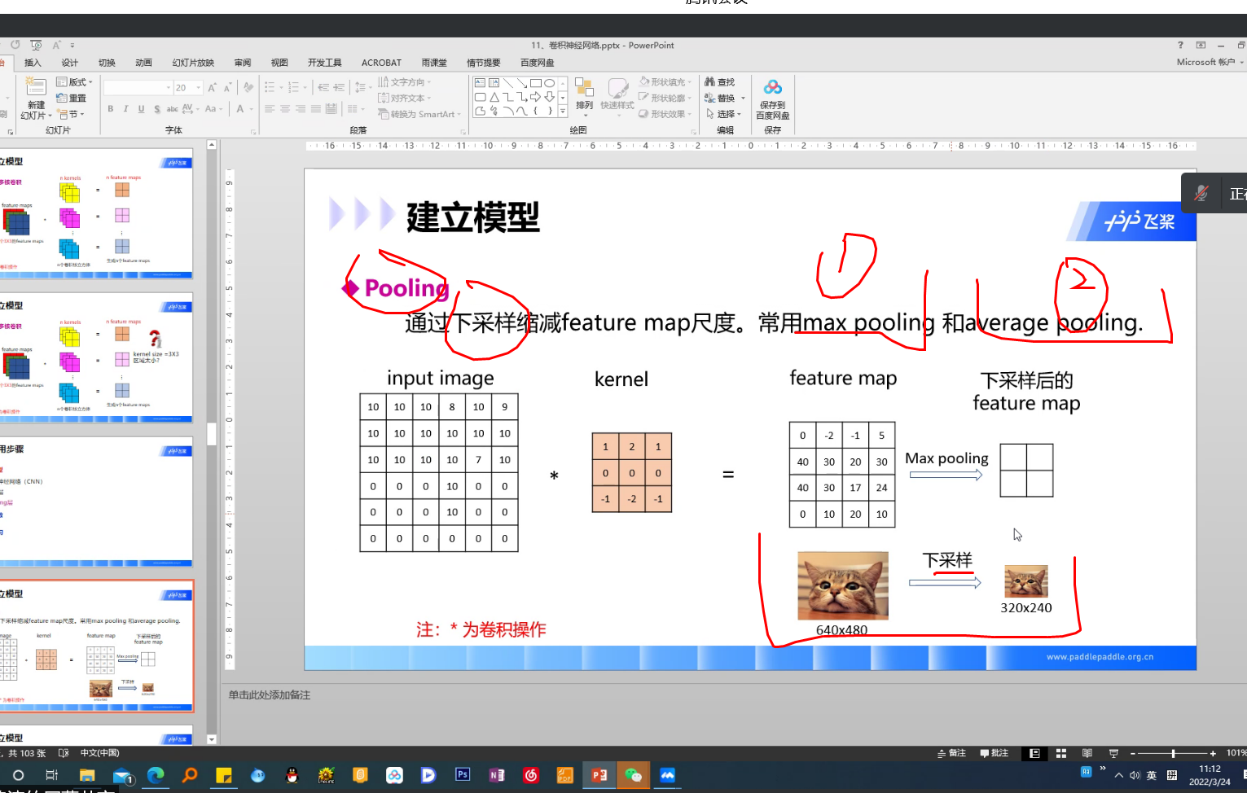Screen dimensions: 1247x793
Task: Click the font name combo box
Action: (138, 88)
